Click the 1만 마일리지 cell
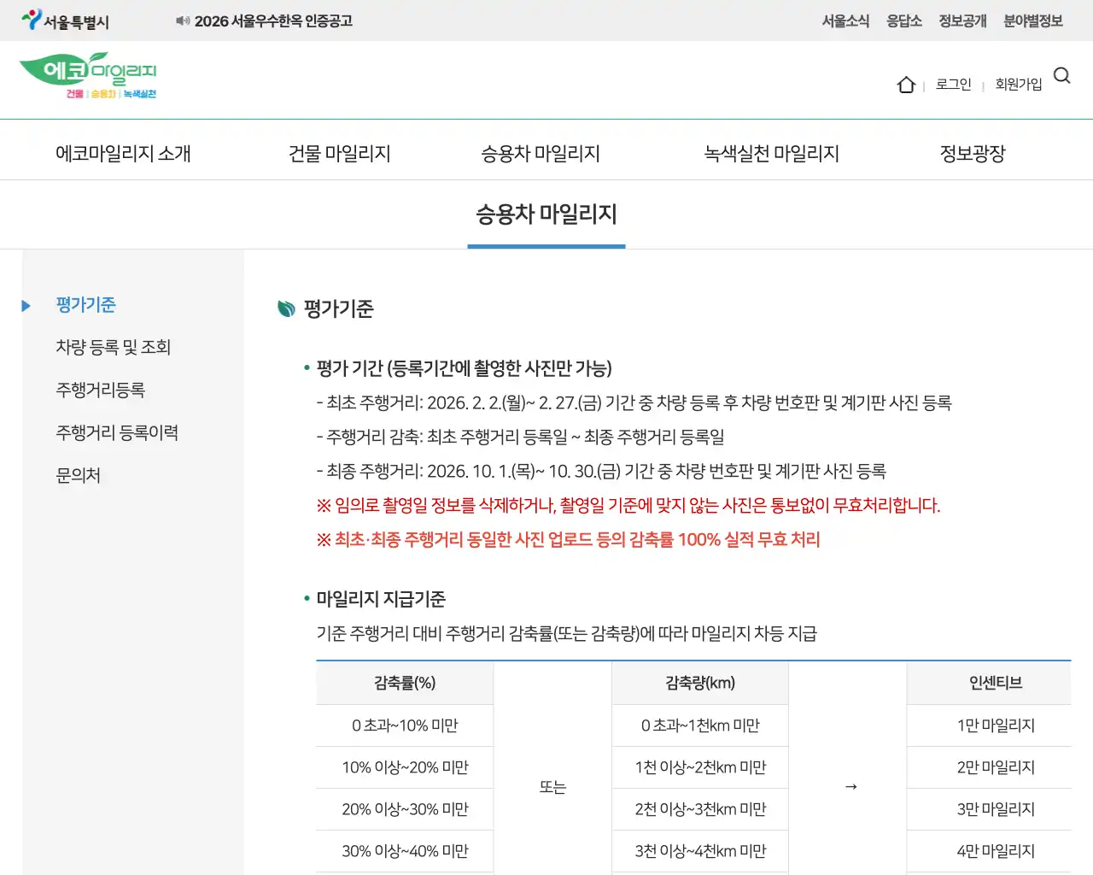This screenshot has height=875, width=1093. 989,725
